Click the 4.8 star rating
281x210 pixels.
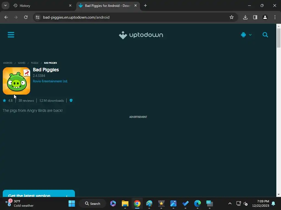point(8,101)
